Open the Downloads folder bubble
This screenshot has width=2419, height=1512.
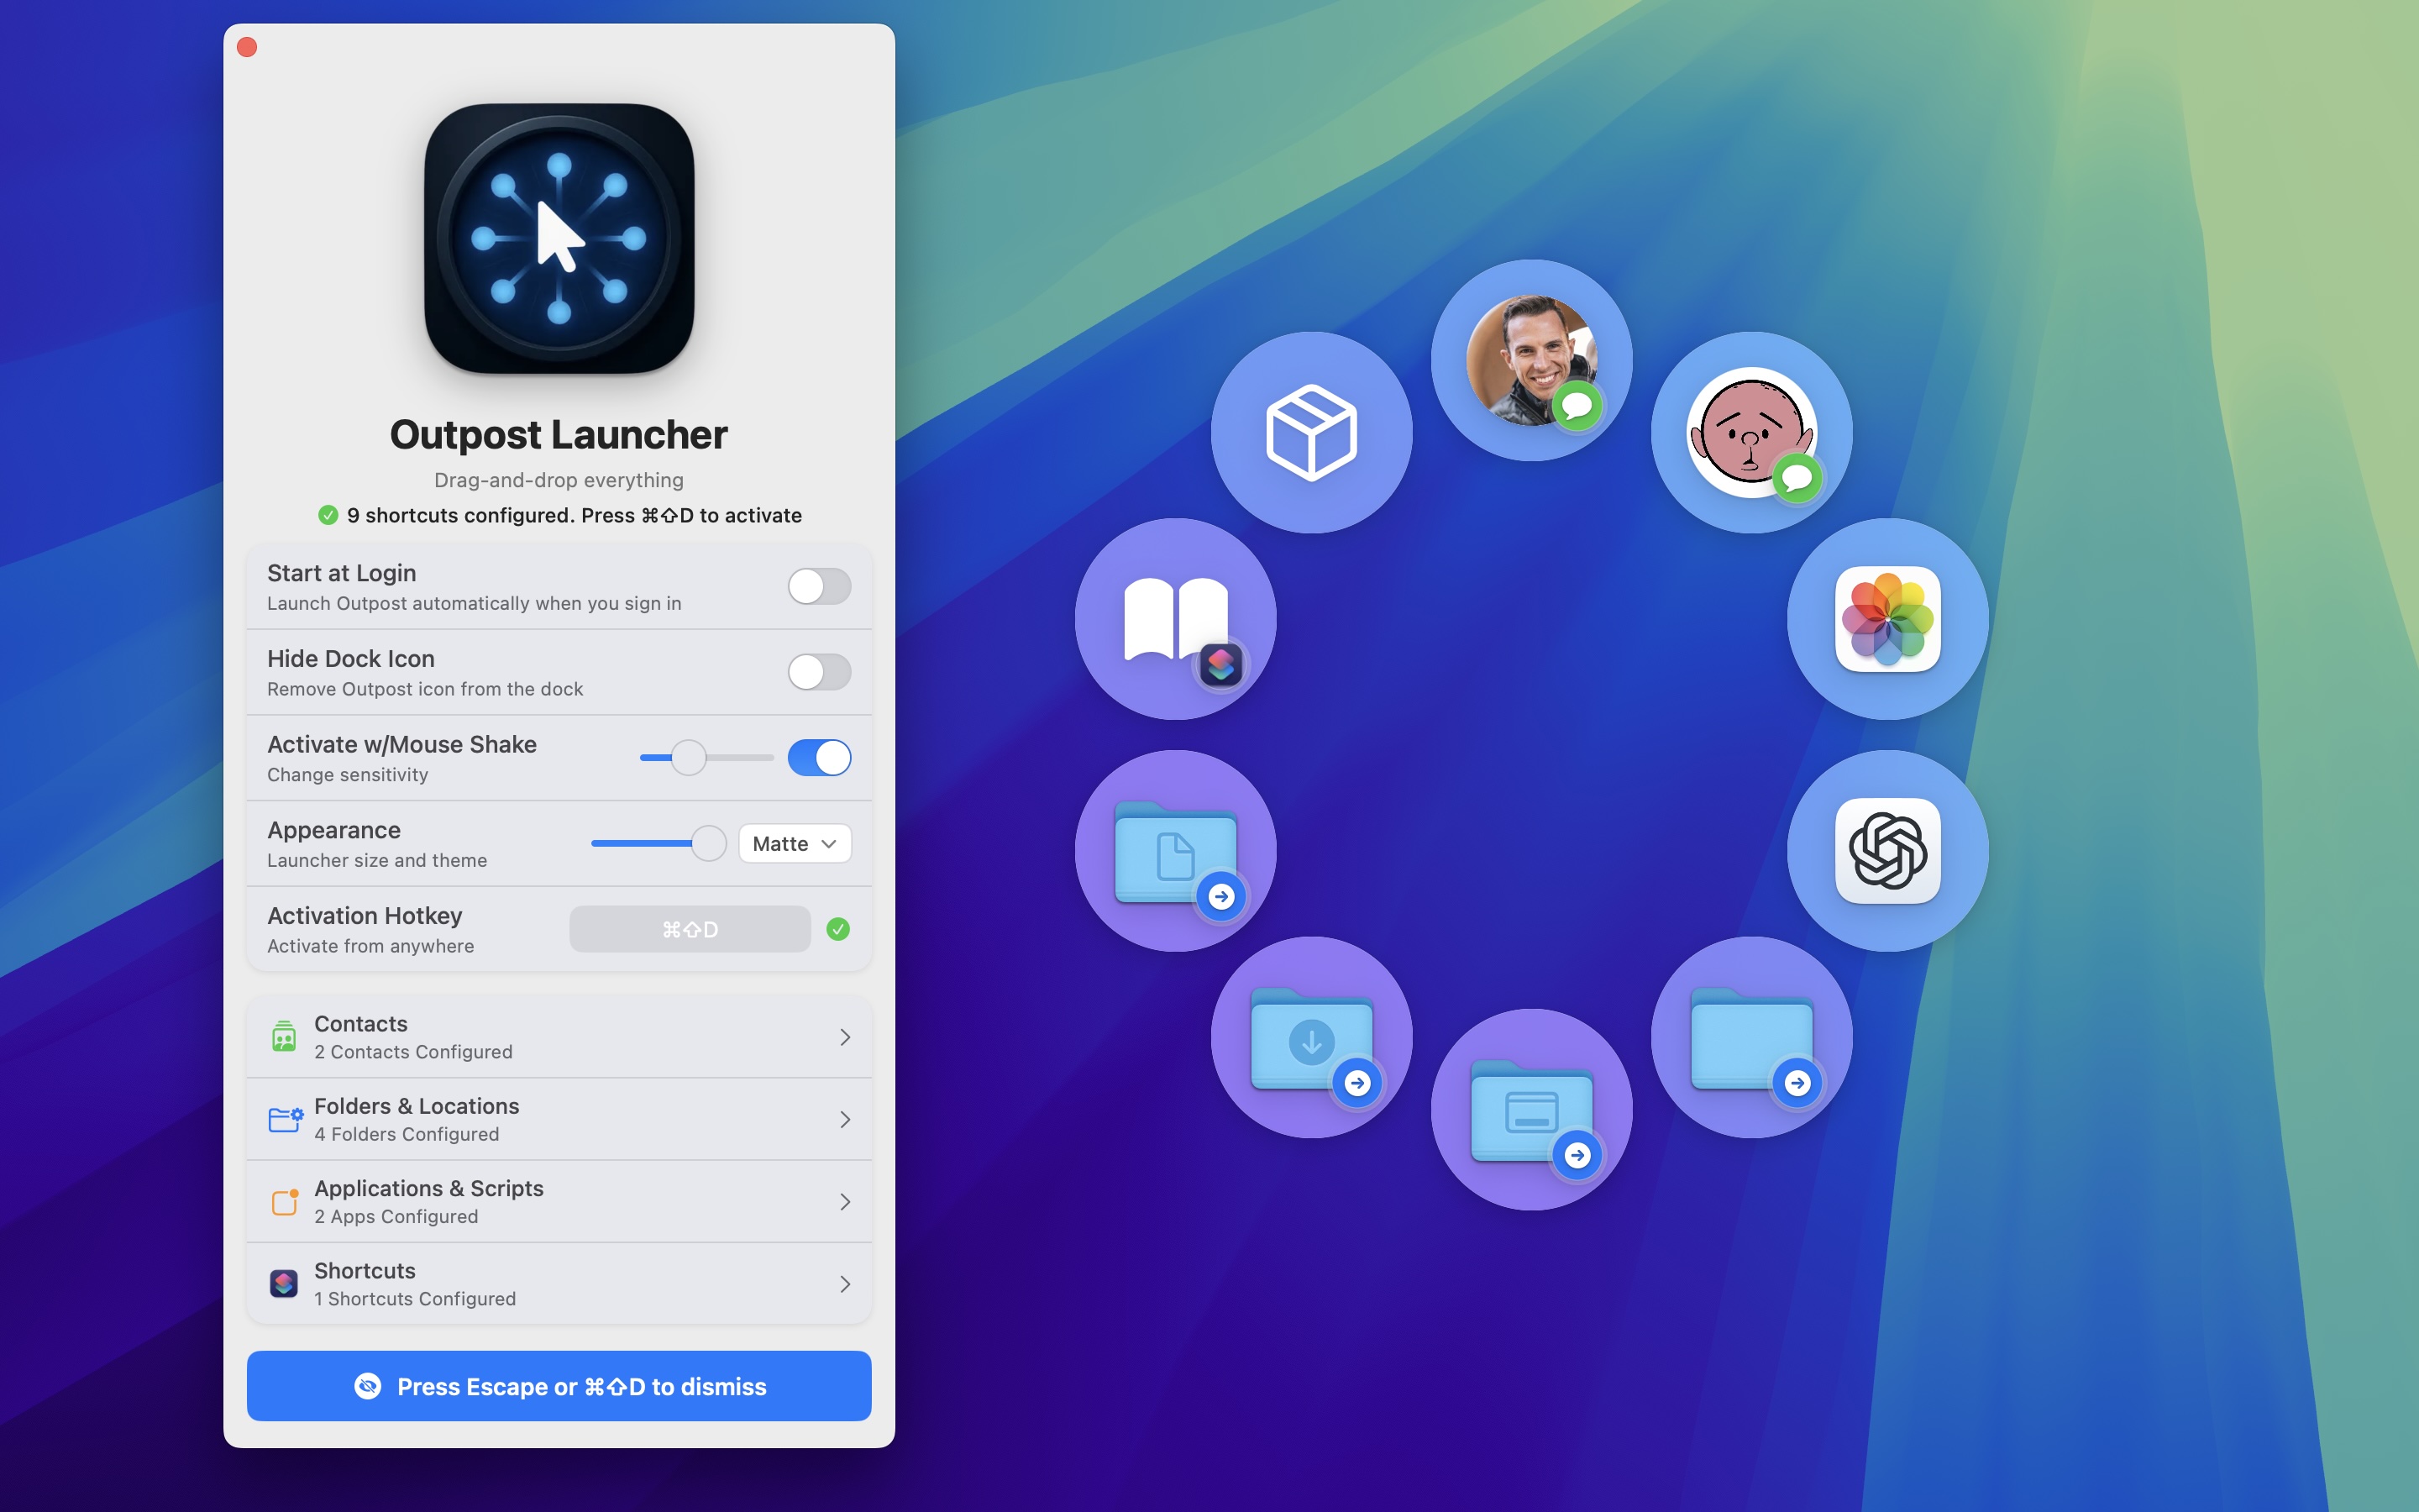click(1310, 1036)
